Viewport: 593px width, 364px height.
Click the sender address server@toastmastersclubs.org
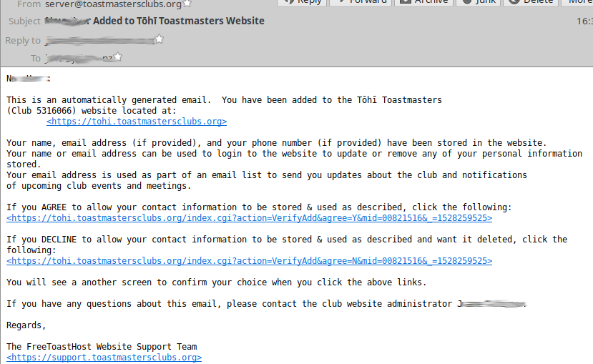coord(113,4)
